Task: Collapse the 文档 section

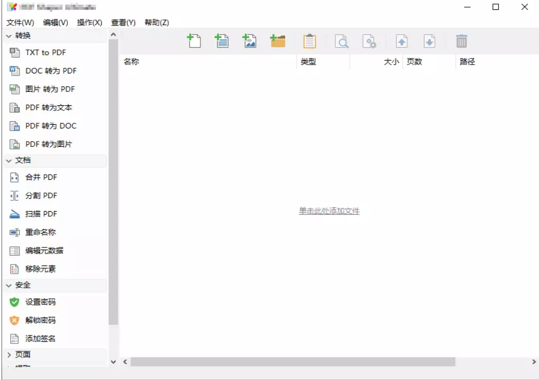Action: pyautogui.click(x=9, y=161)
